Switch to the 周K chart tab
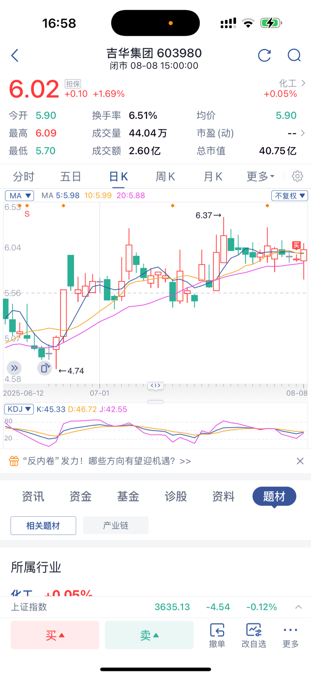The height and width of the screenshot is (677, 311). (x=165, y=176)
